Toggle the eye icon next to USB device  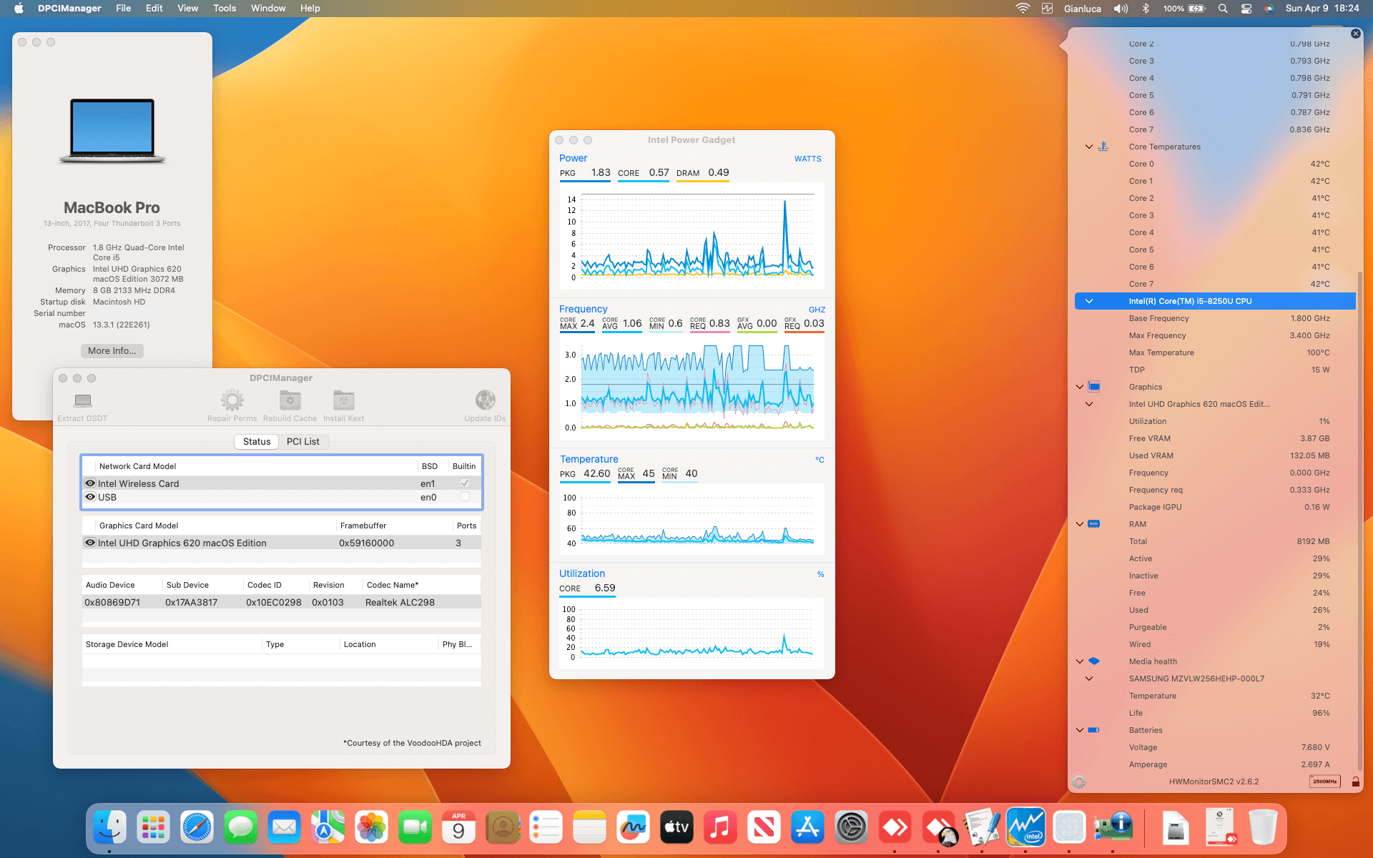coord(90,497)
